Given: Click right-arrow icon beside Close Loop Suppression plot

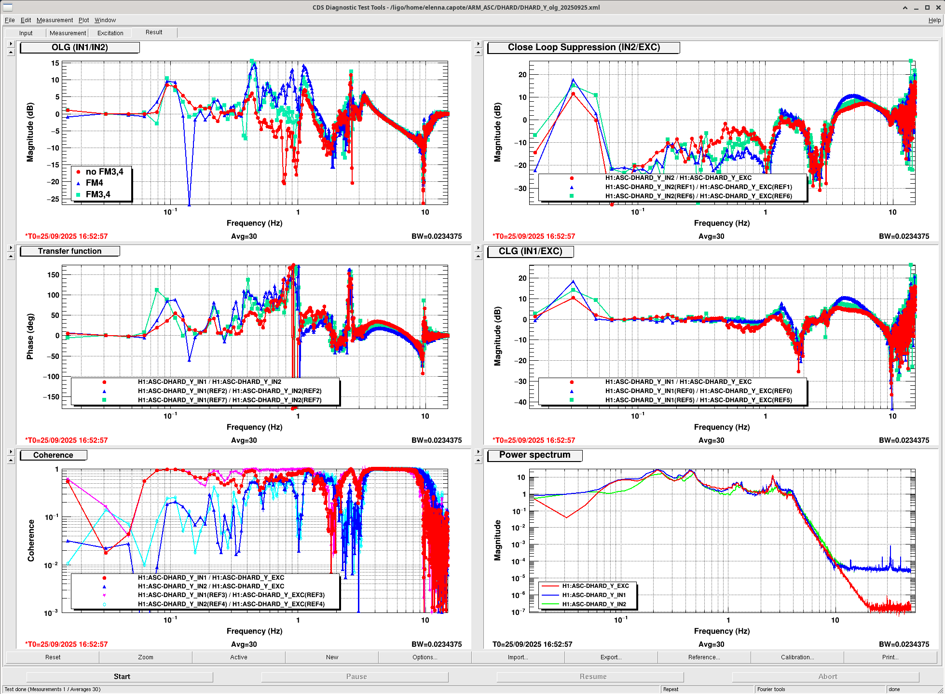Looking at the screenshot, I should click(x=479, y=44).
